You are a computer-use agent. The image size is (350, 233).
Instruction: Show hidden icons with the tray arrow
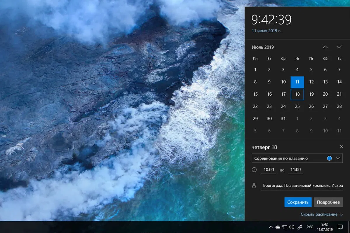[x=270, y=227]
